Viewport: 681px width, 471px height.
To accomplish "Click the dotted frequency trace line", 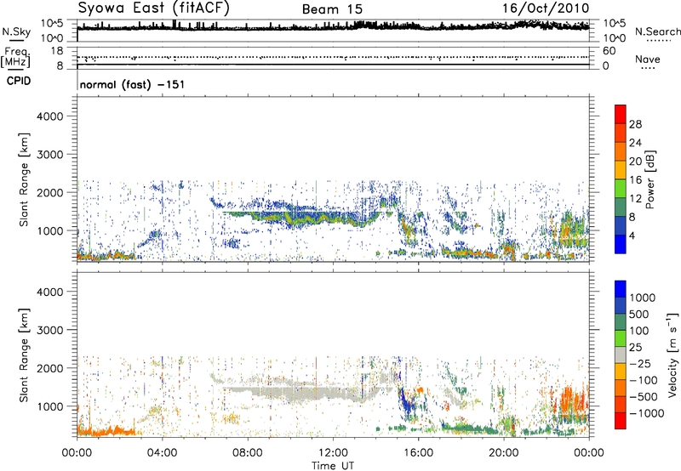I will coord(333,57).
